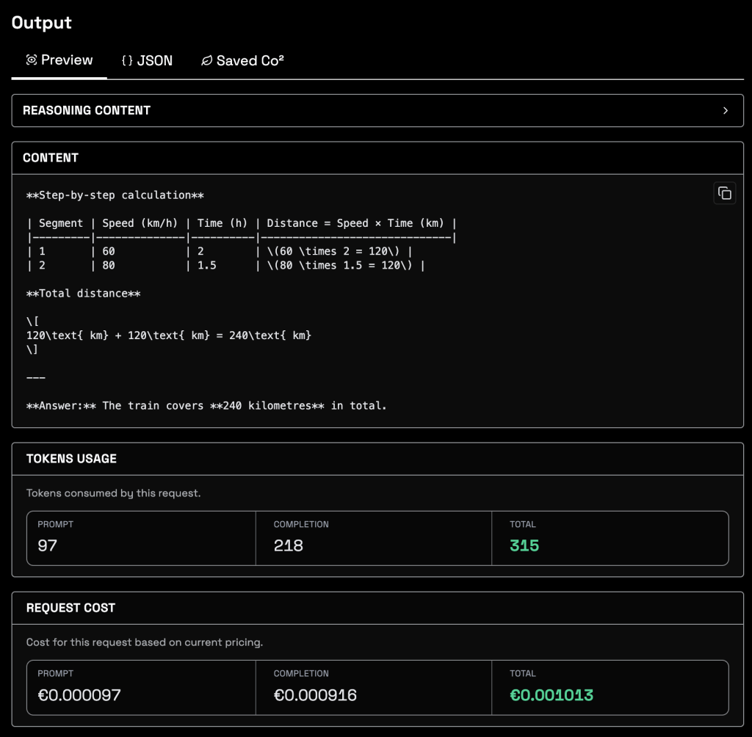Click the completion cost €0.000916

pyautogui.click(x=315, y=694)
